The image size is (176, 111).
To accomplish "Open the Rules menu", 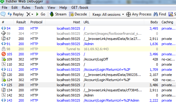I will point(26,8).
